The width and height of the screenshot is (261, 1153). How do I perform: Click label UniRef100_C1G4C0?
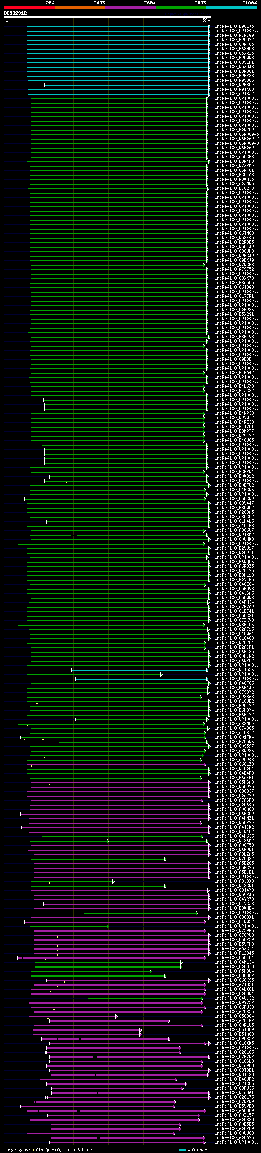(234, 638)
